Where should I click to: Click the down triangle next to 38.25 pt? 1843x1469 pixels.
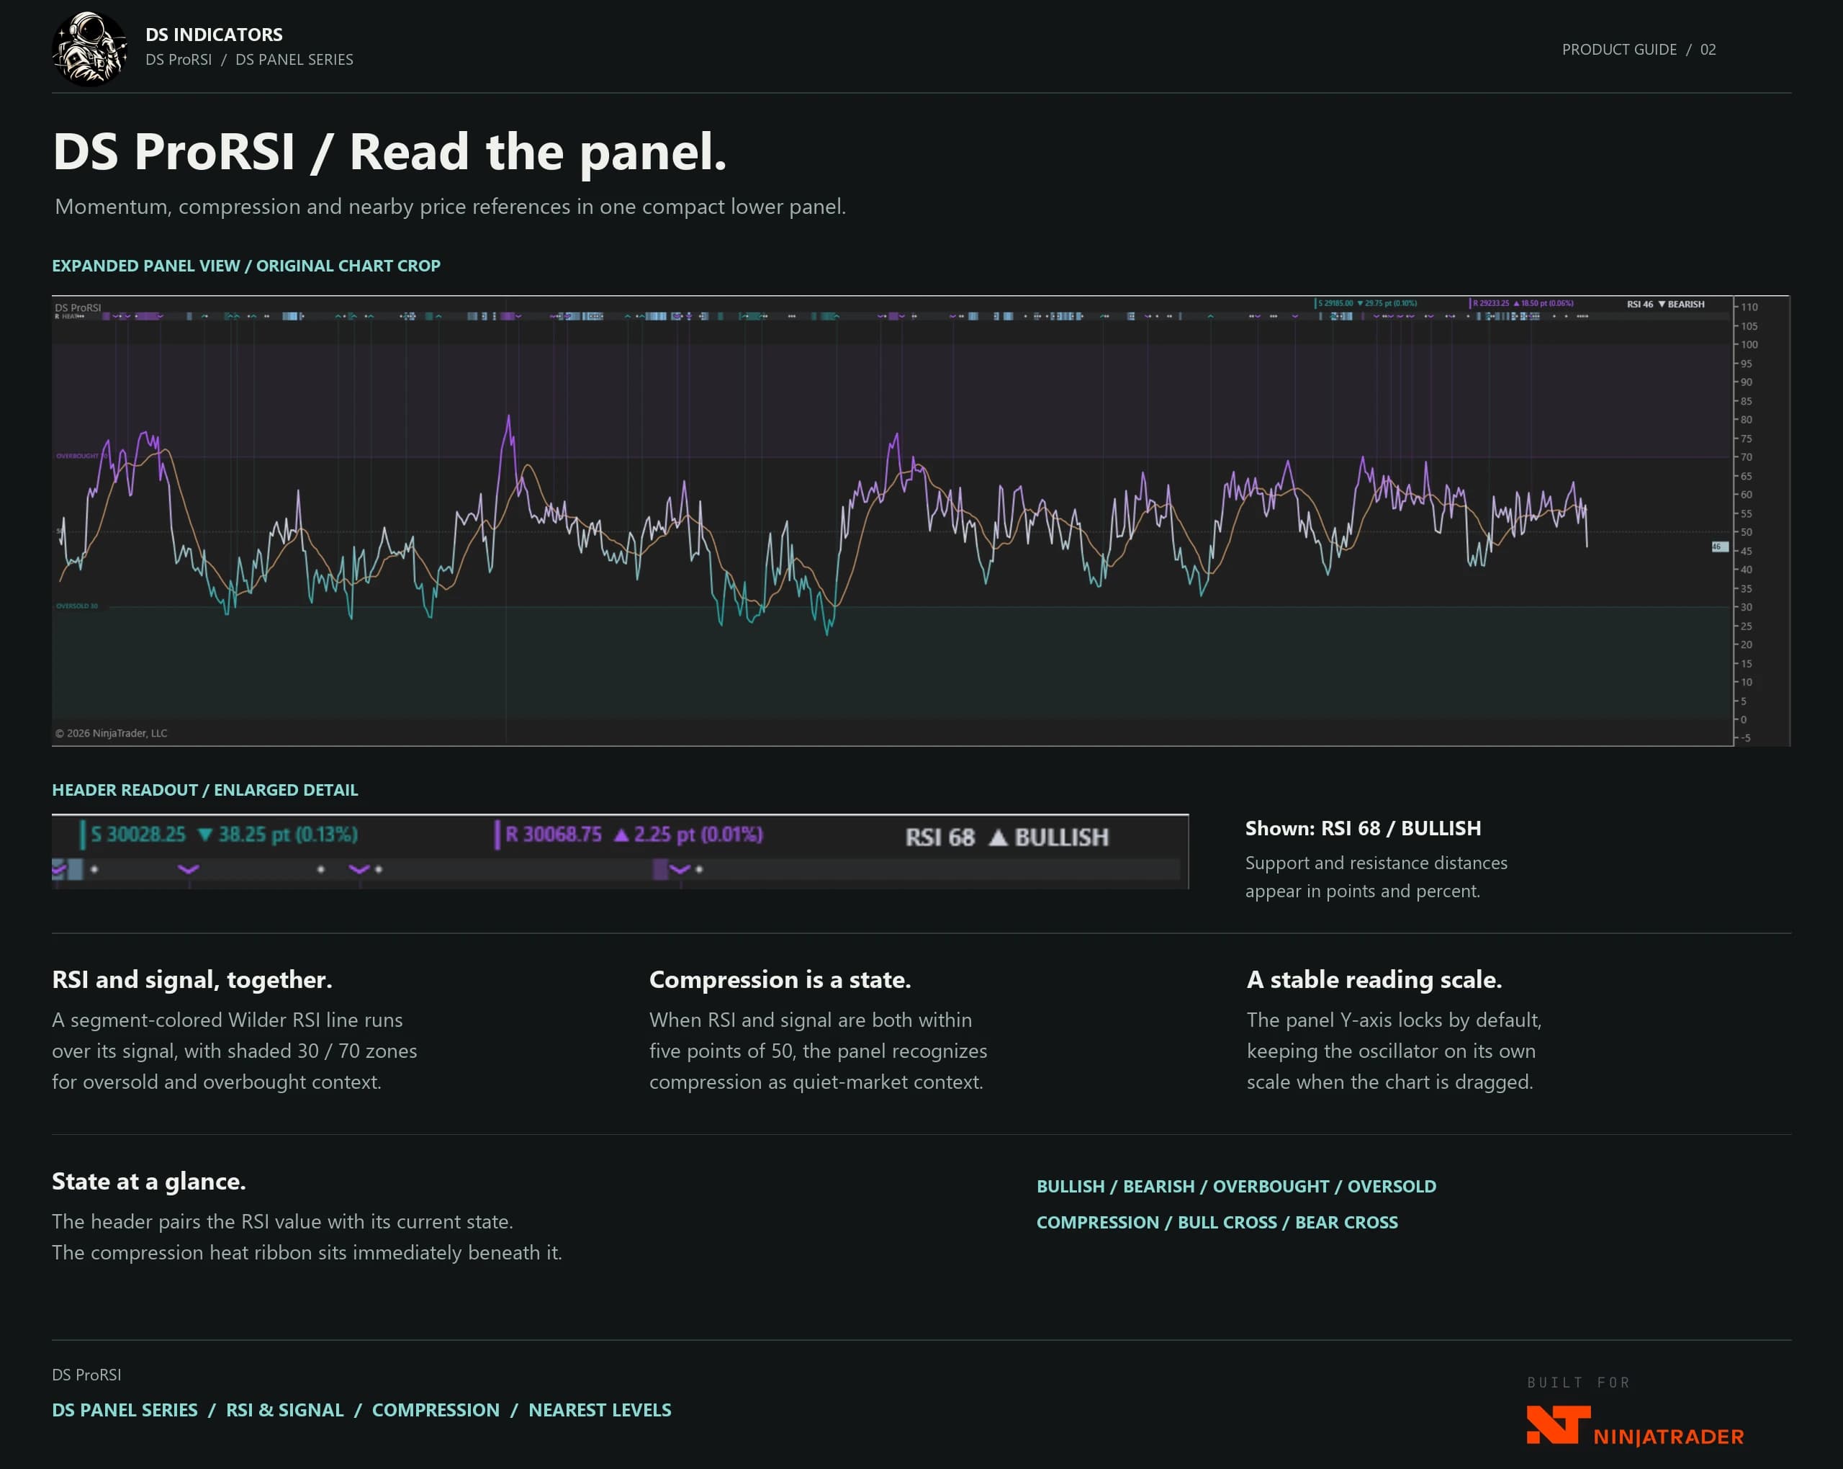click(x=205, y=835)
